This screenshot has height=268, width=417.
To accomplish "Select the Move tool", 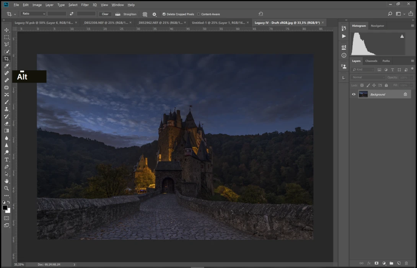I will pos(7,30).
